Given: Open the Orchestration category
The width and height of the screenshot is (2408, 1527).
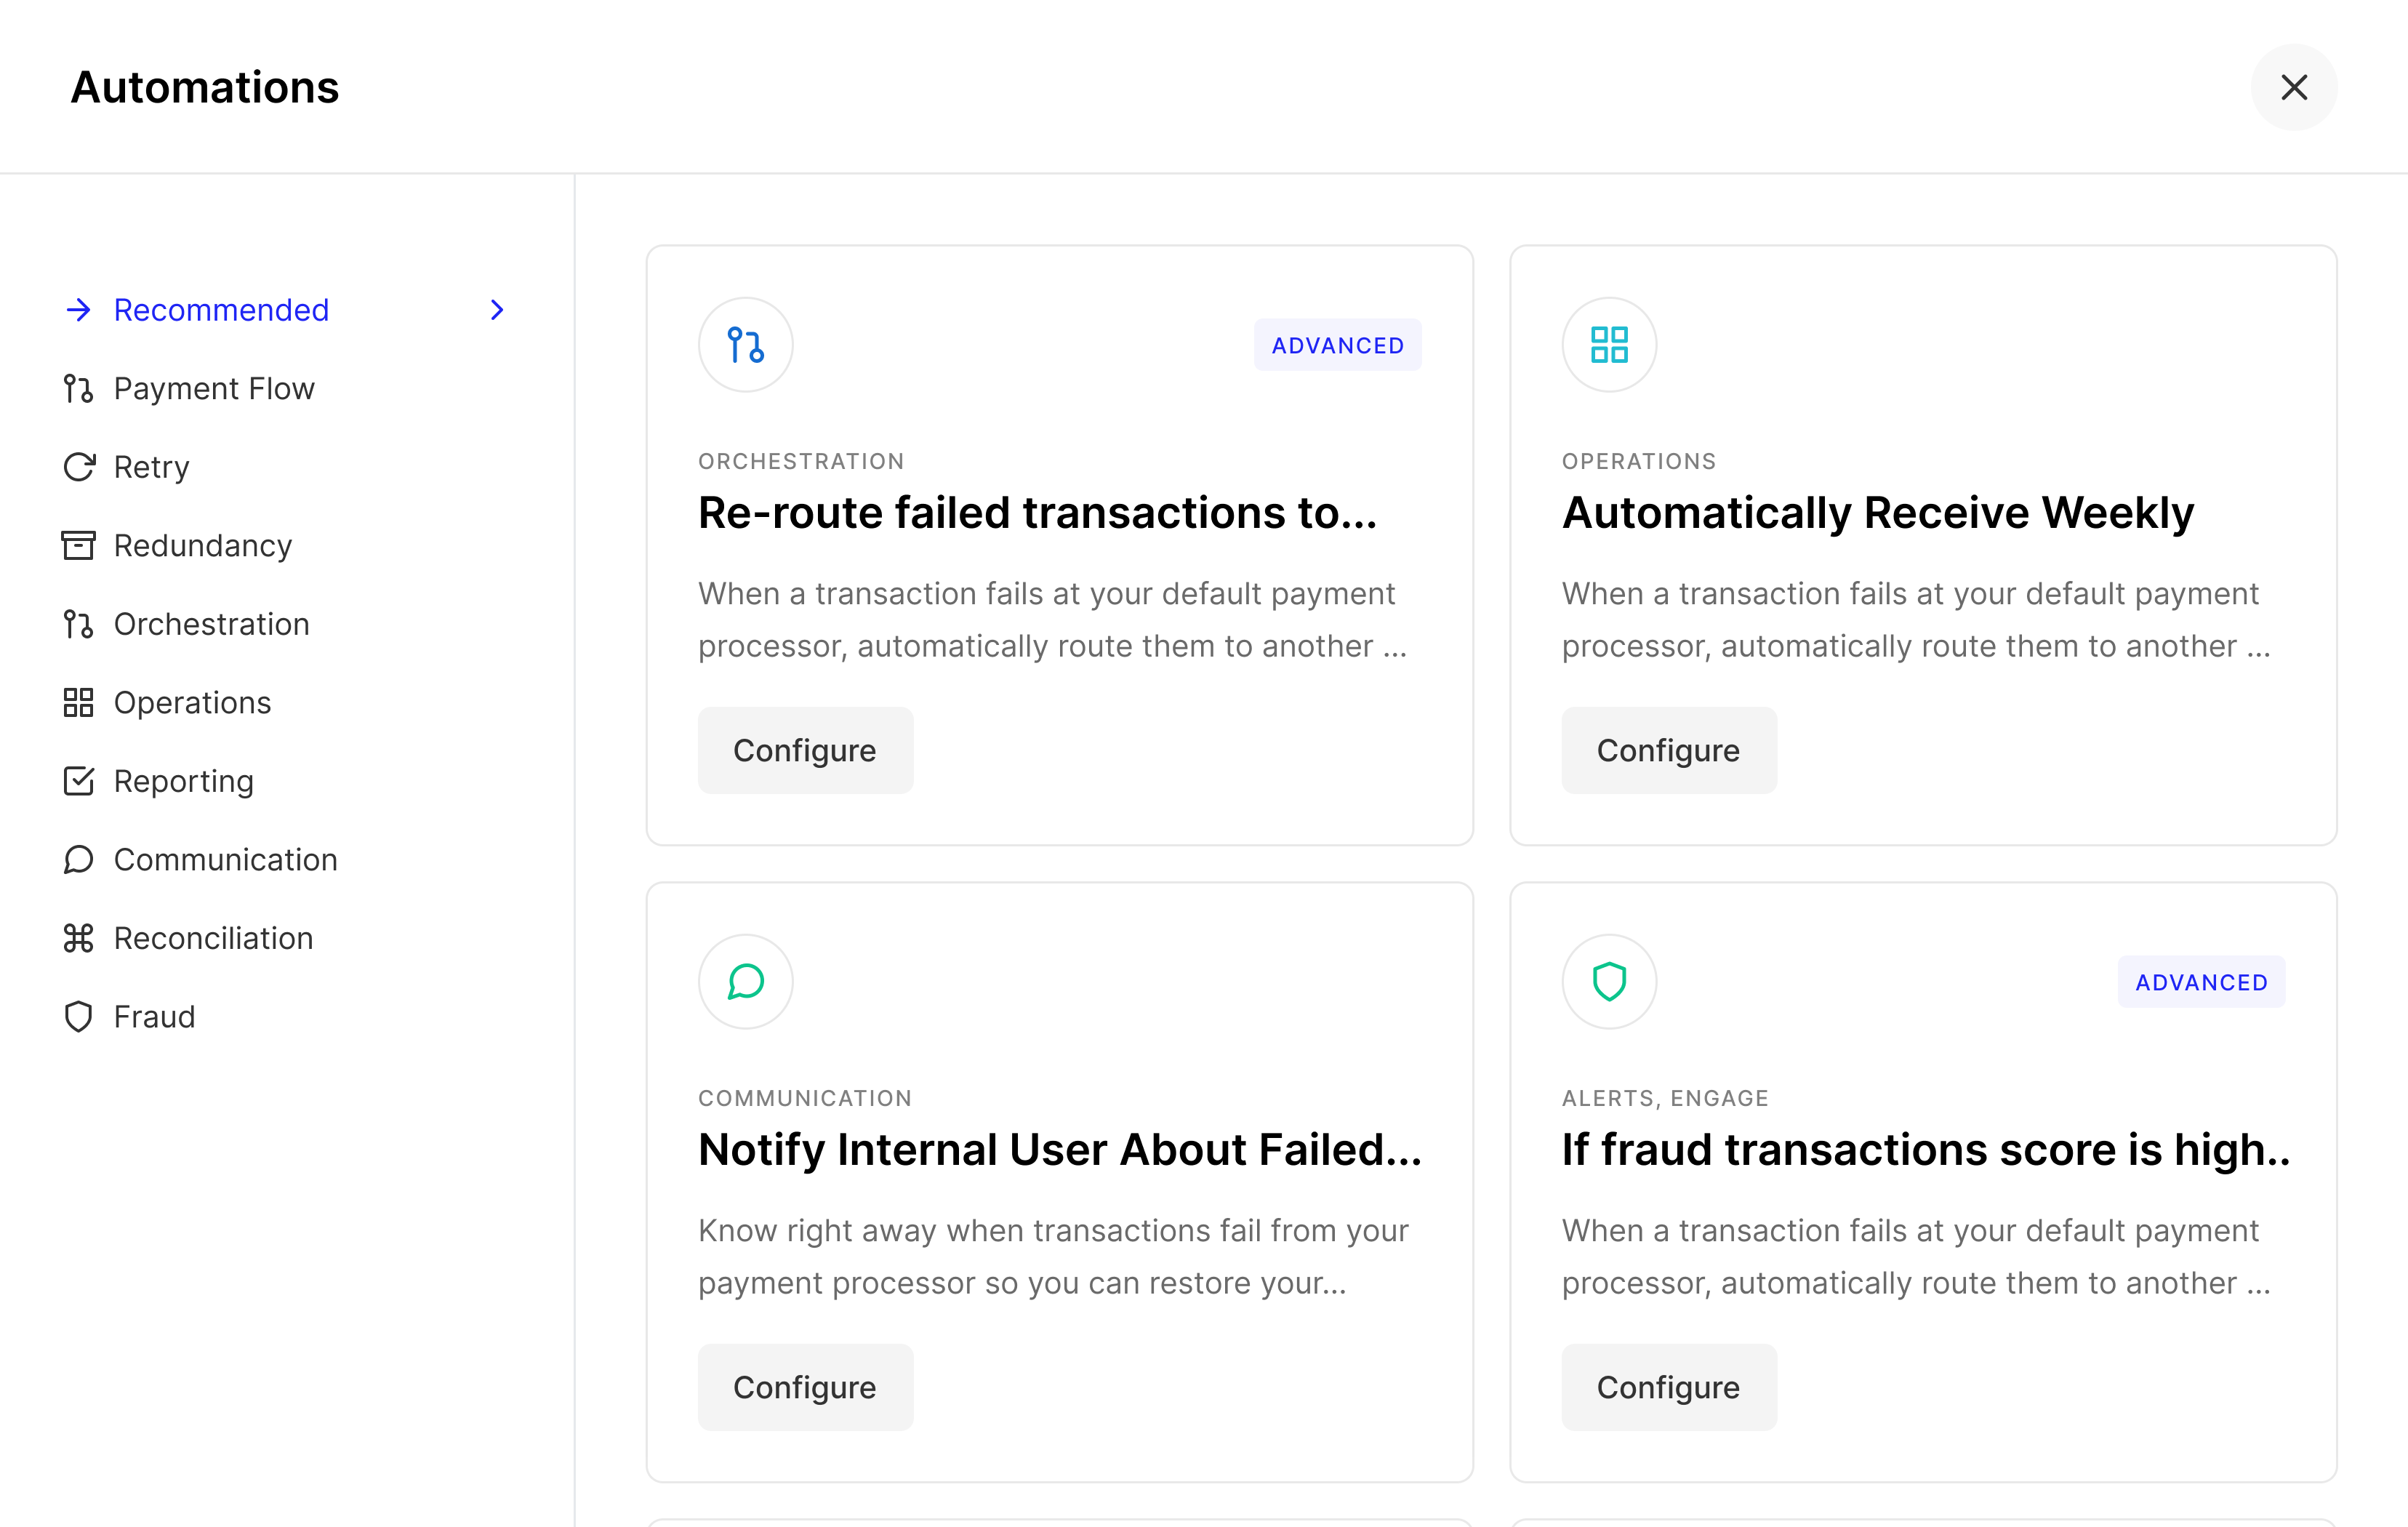Looking at the screenshot, I should click(x=211, y=624).
